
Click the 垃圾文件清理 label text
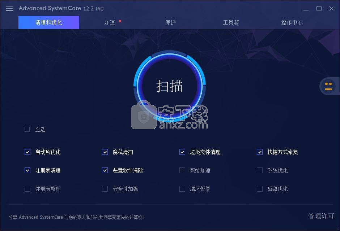[x=205, y=152]
